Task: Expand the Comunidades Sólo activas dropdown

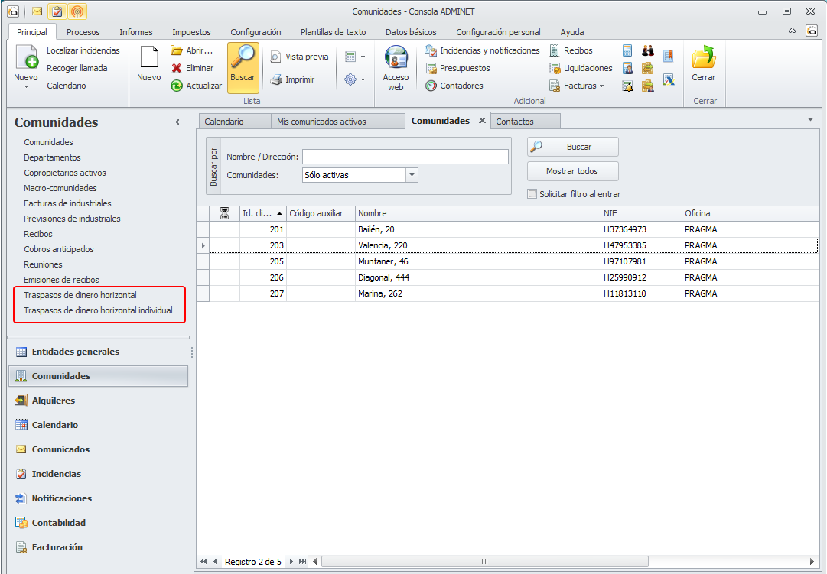Action: pos(412,175)
